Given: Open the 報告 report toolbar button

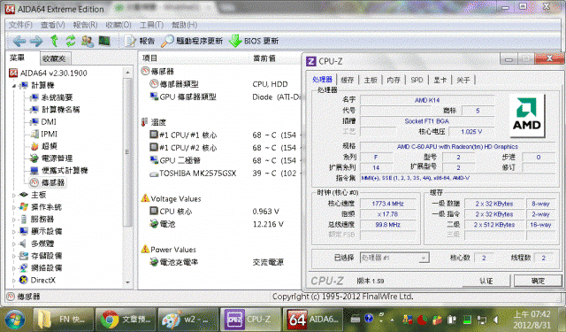Looking at the screenshot, I should (x=140, y=42).
